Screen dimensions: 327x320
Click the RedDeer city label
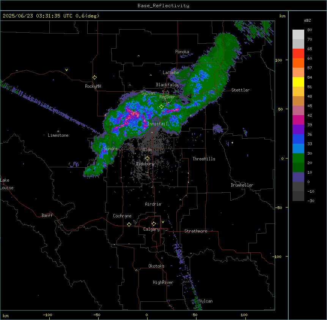click(x=167, y=97)
